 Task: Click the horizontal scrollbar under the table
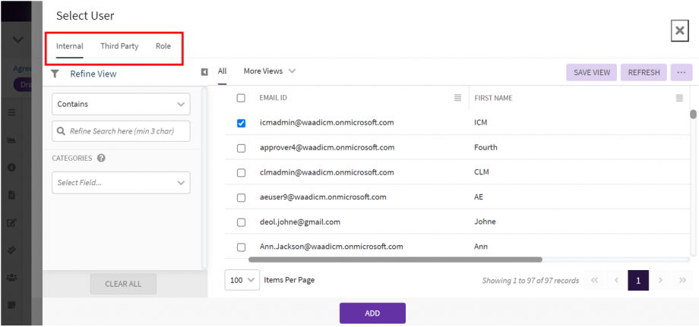(x=395, y=259)
